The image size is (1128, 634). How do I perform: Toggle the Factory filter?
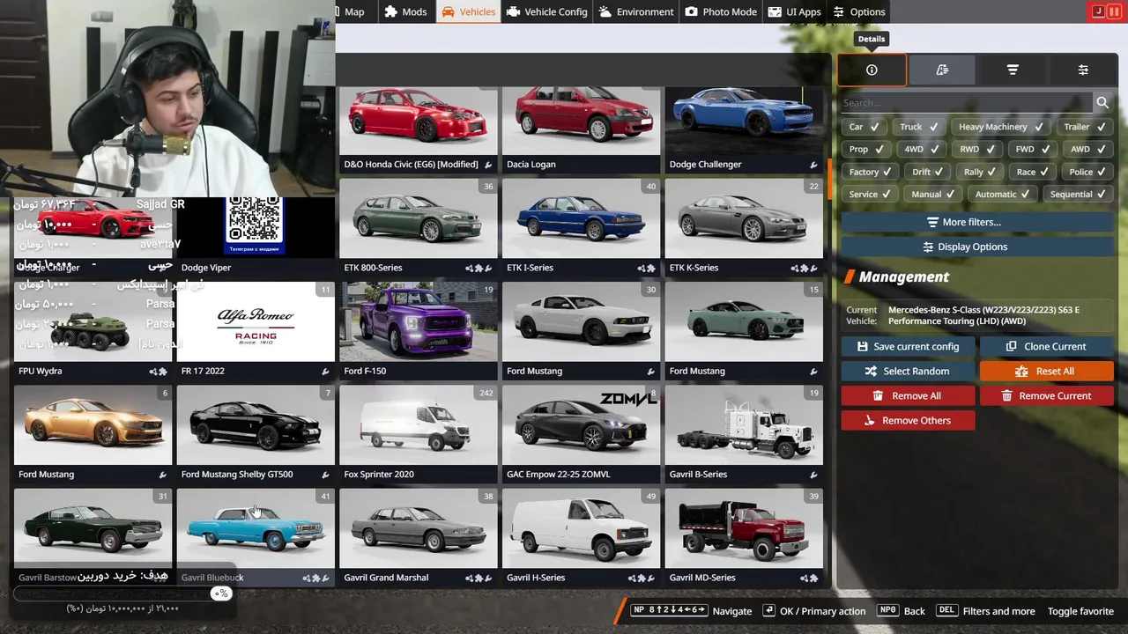[870, 172]
